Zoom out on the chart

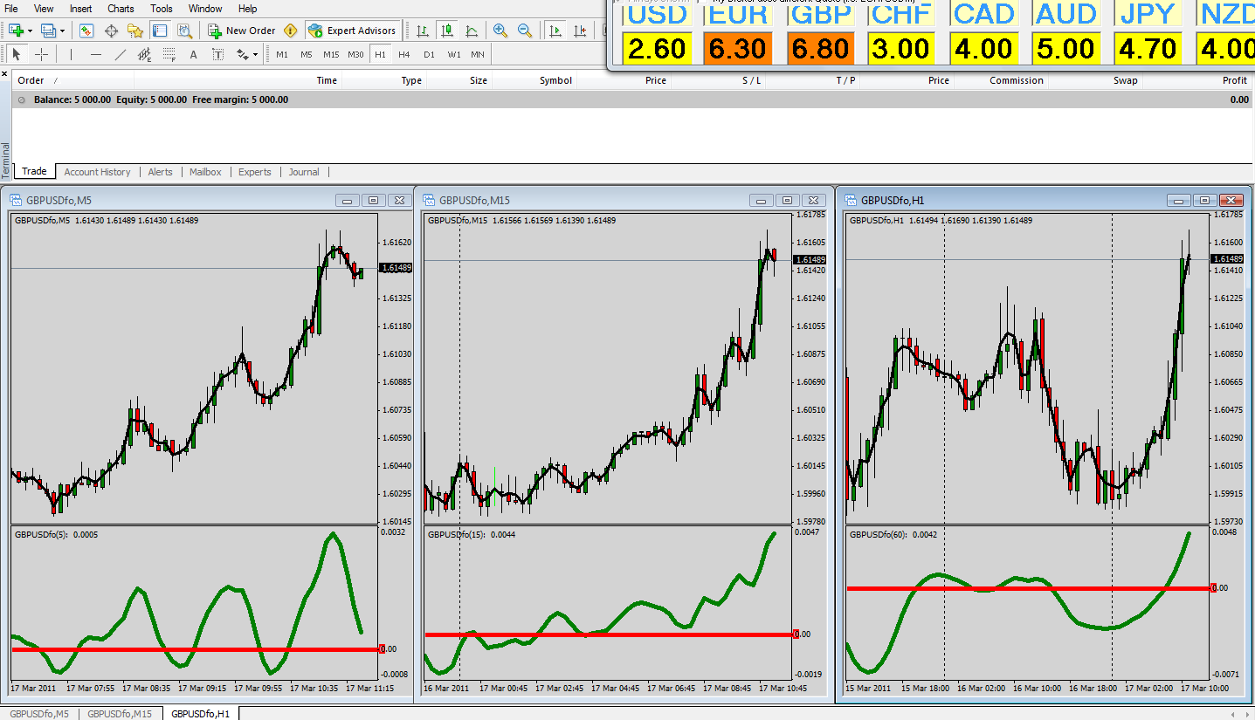click(x=525, y=31)
